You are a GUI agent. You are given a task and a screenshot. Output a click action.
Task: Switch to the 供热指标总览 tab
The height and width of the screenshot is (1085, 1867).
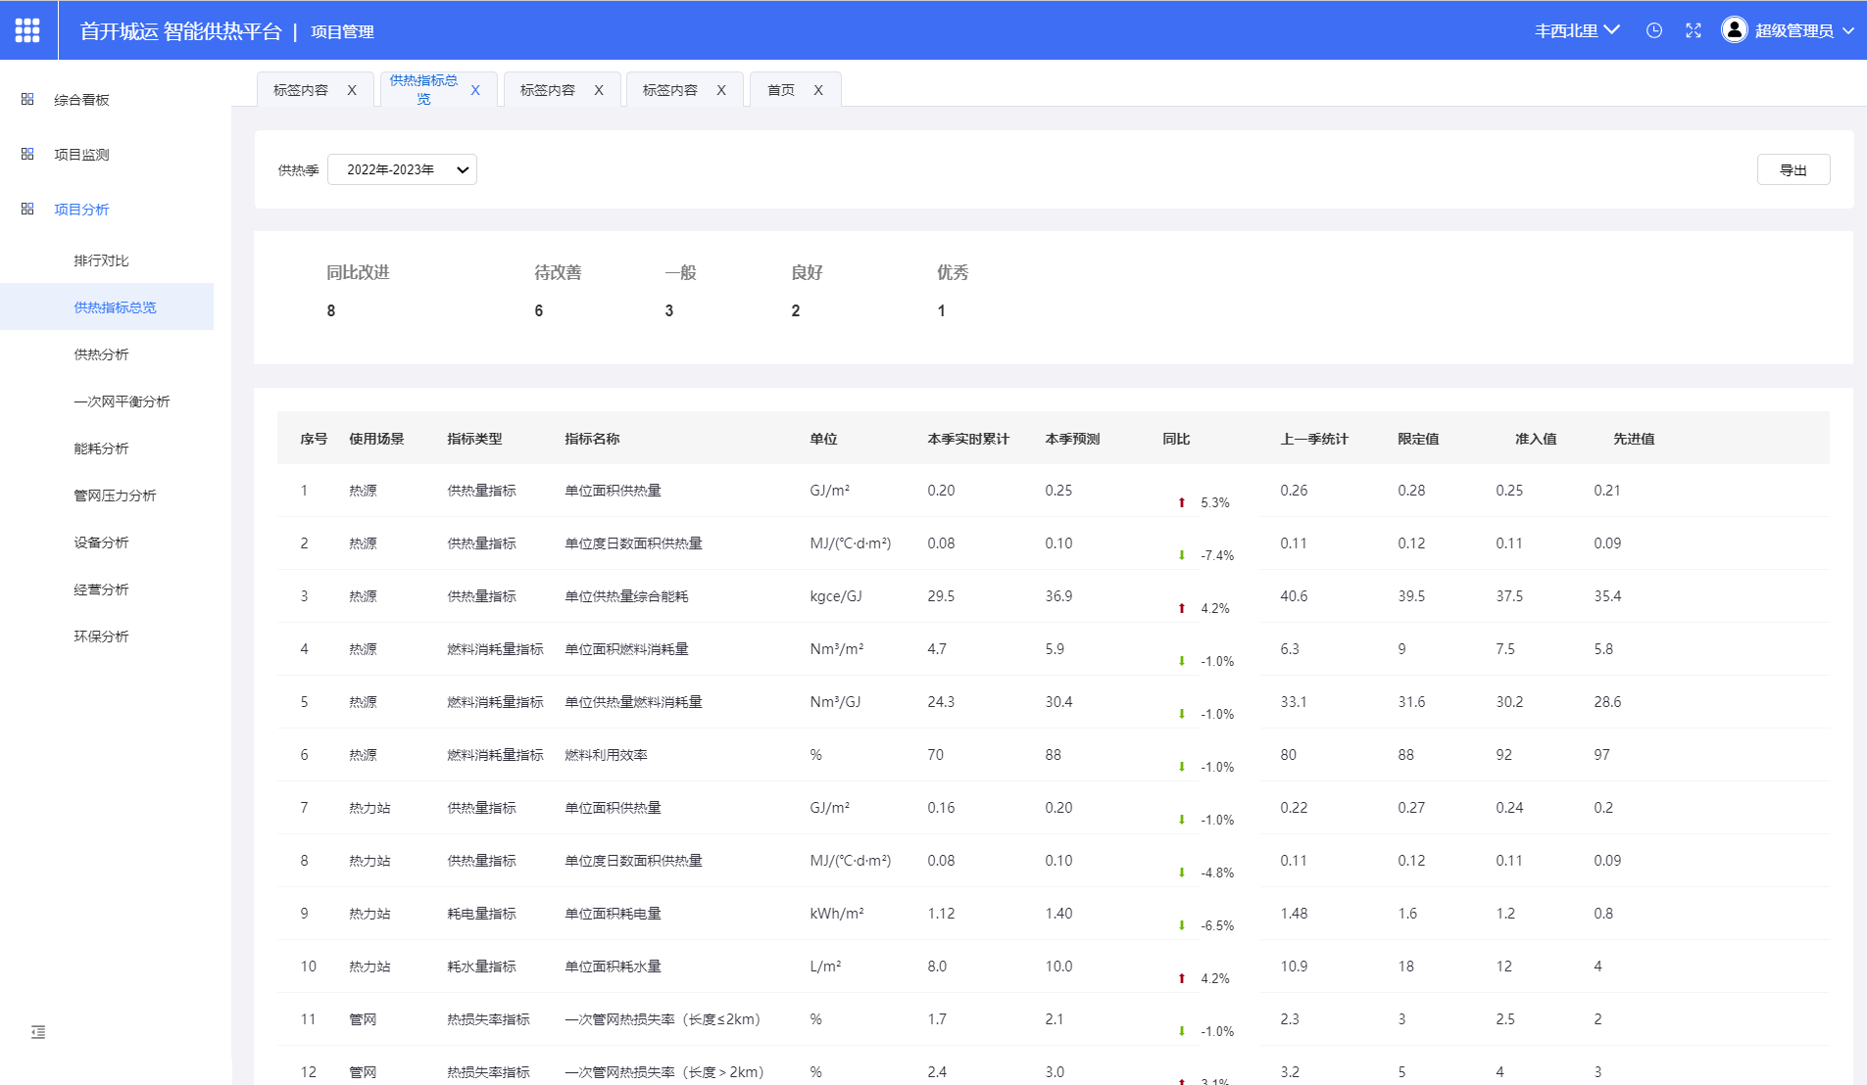(x=423, y=89)
